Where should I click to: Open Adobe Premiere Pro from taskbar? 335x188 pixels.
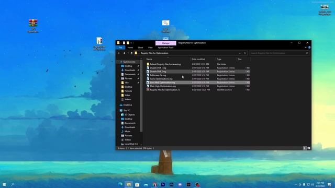(x=163, y=184)
